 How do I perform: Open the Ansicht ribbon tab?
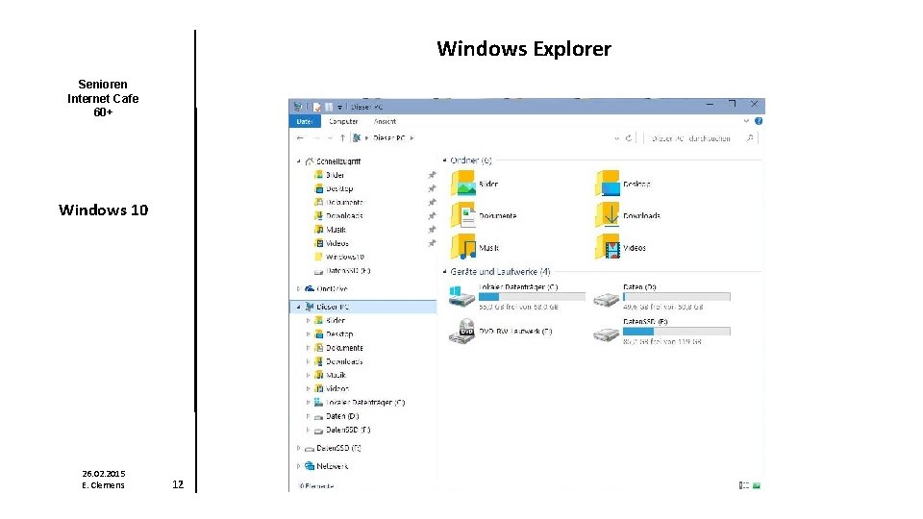pos(385,121)
